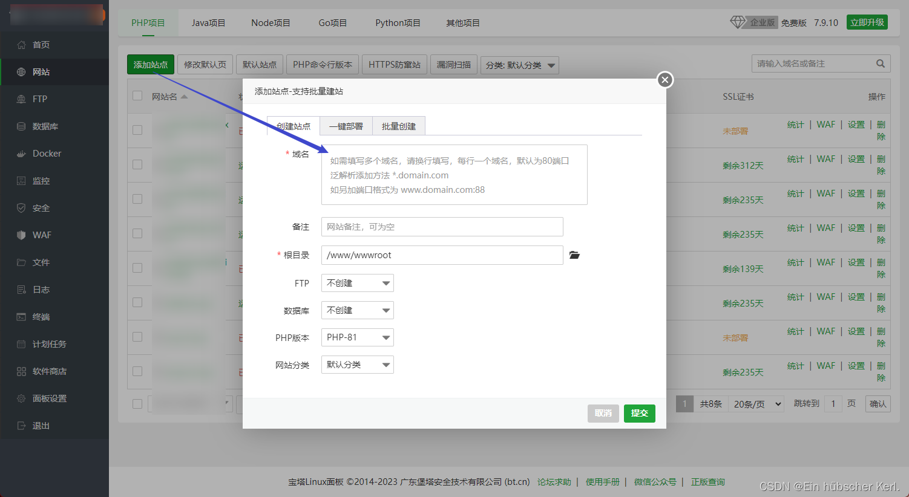
Task: Open the 分类: 默认分类 filter dropdown
Action: pyautogui.click(x=520, y=65)
